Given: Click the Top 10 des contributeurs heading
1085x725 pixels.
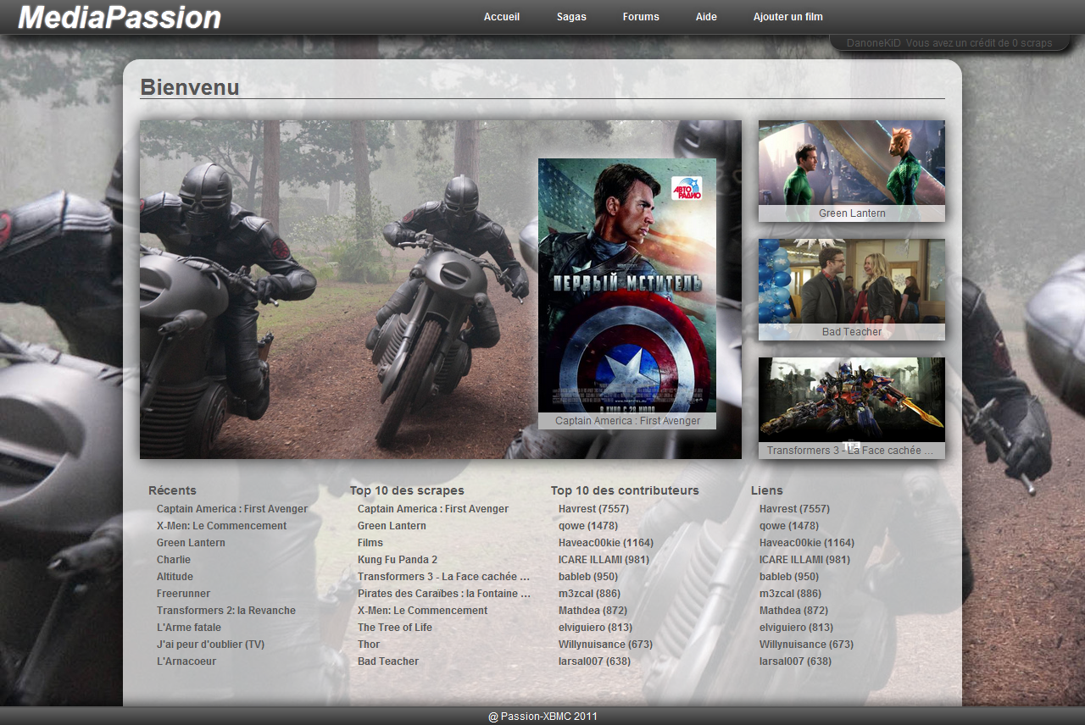Looking at the screenshot, I should [x=625, y=490].
